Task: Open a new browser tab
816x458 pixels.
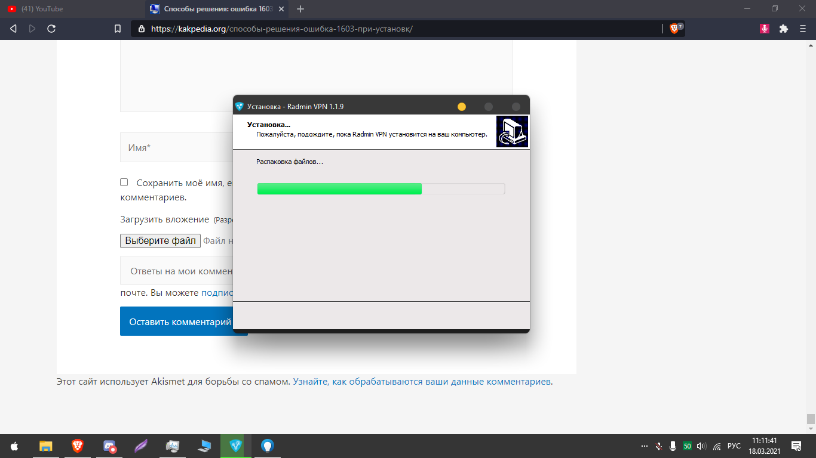Action: 300,9
